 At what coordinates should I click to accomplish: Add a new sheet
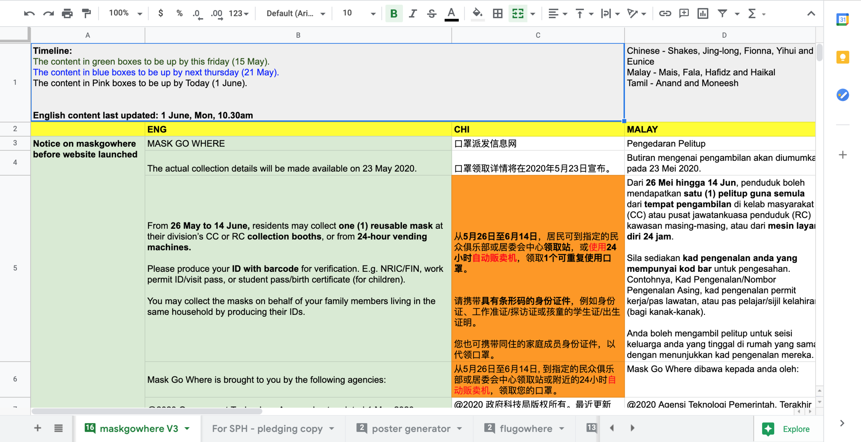[x=38, y=428]
